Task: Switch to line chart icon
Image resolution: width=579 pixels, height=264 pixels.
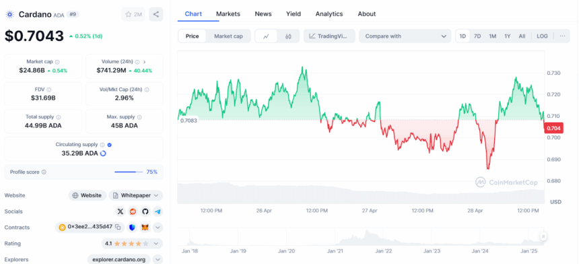Action: click(266, 36)
